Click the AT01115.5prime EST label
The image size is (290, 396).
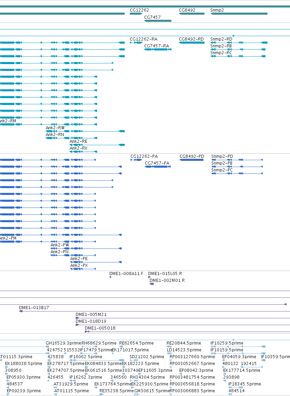tap(72, 391)
